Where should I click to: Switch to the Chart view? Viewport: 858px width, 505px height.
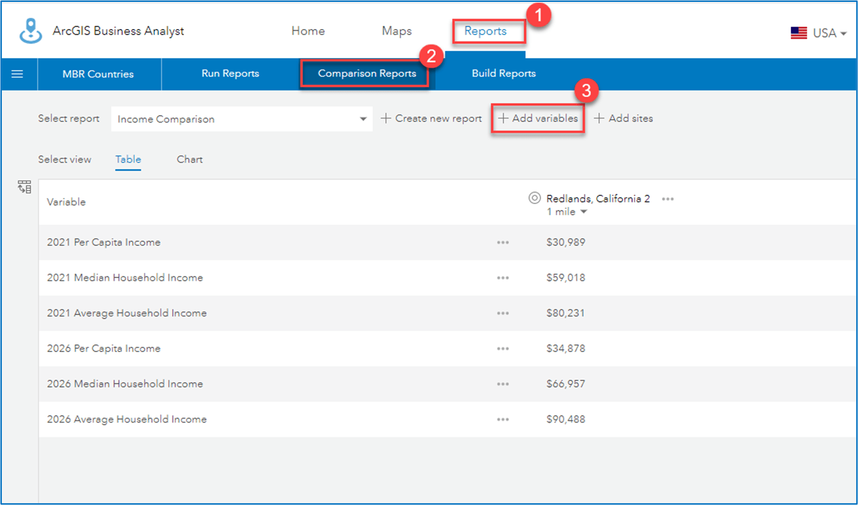pyautogui.click(x=189, y=159)
